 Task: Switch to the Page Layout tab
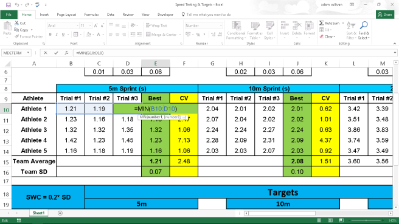point(66,15)
